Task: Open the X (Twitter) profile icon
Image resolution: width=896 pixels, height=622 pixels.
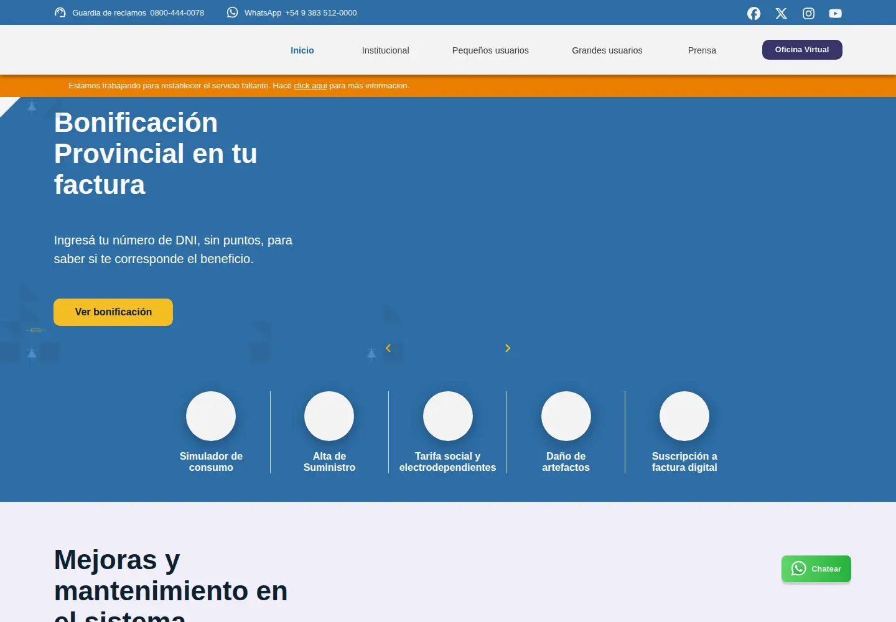Action: tap(781, 13)
